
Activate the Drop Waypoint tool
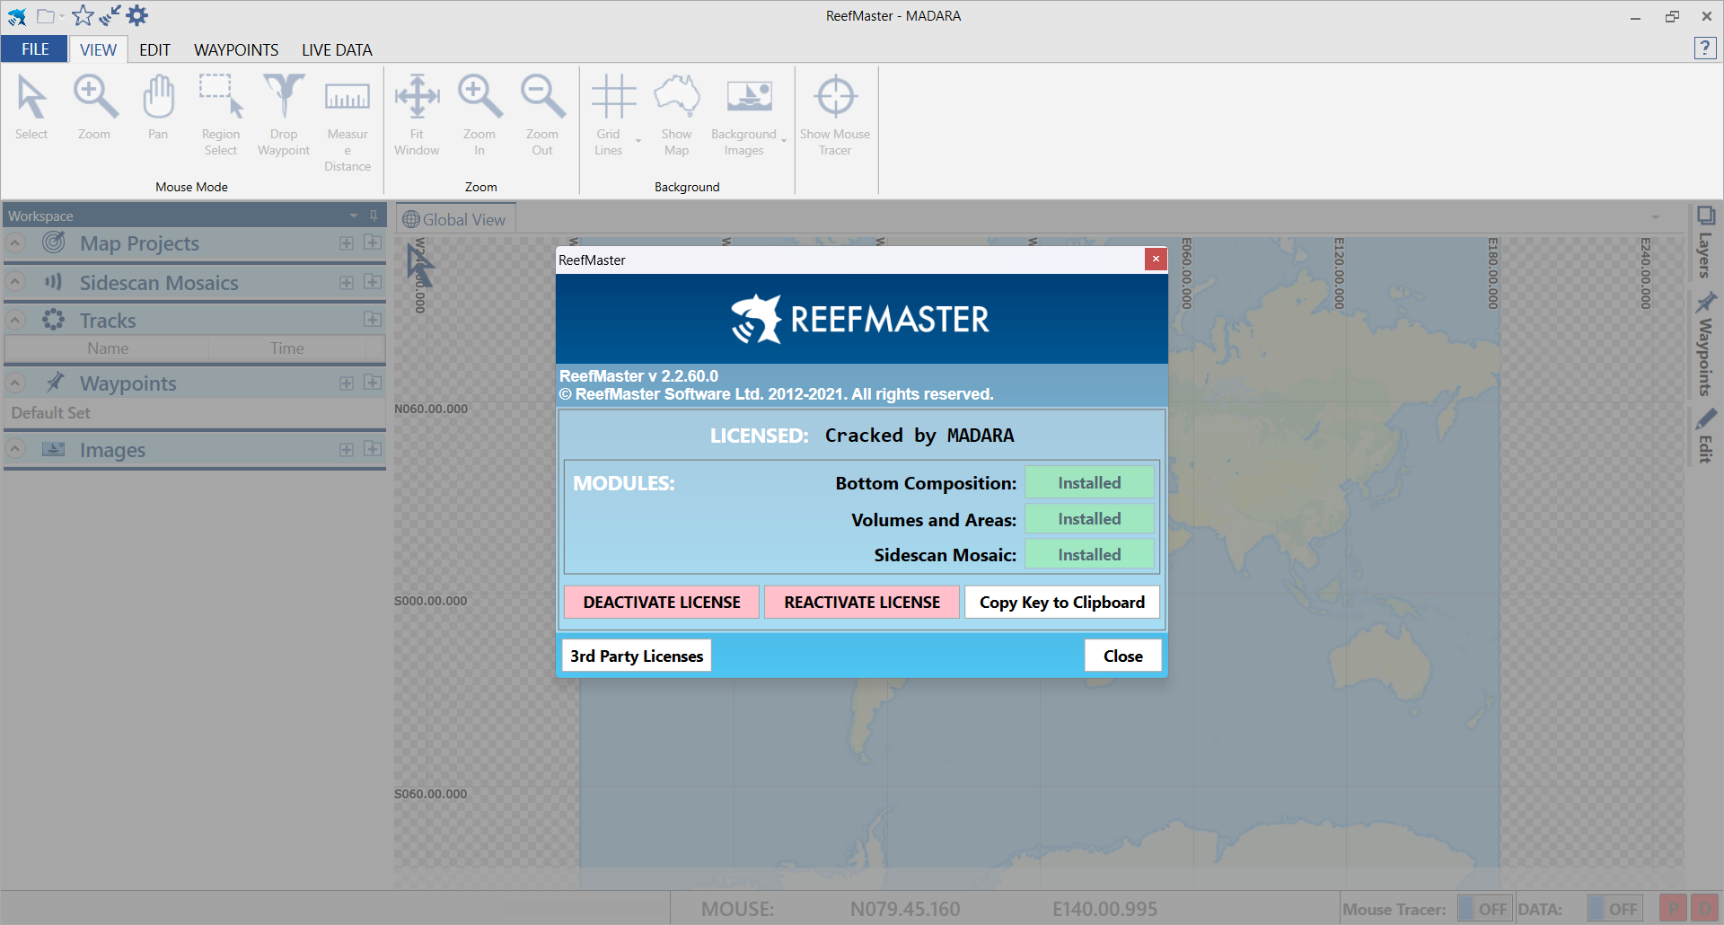pyautogui.click(x=284, y=115)
